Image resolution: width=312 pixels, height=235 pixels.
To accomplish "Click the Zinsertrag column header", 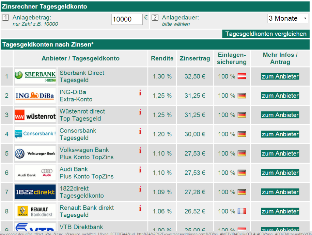I will [x=195, y=58].
